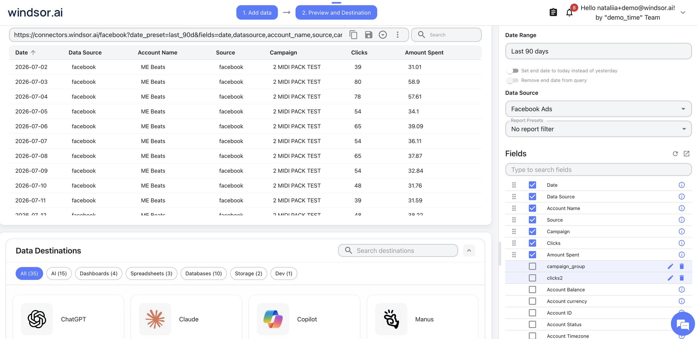
Task: Click the connector URL field
Action: click(178, 35)
